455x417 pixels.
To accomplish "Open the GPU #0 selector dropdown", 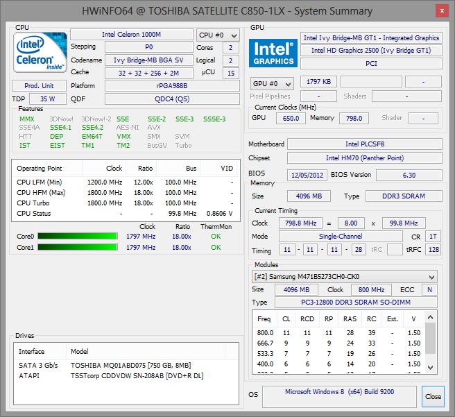I will pyautogui.click(x=272, y=84).
